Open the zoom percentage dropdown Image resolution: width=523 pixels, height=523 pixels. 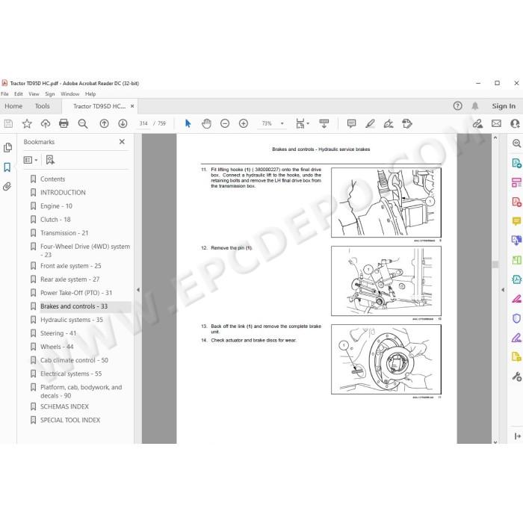point(282,124)
